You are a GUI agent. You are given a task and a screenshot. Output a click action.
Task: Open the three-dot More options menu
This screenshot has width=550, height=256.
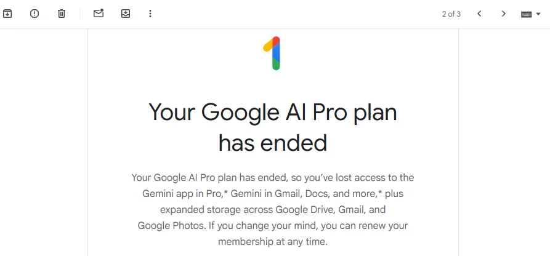150,14
